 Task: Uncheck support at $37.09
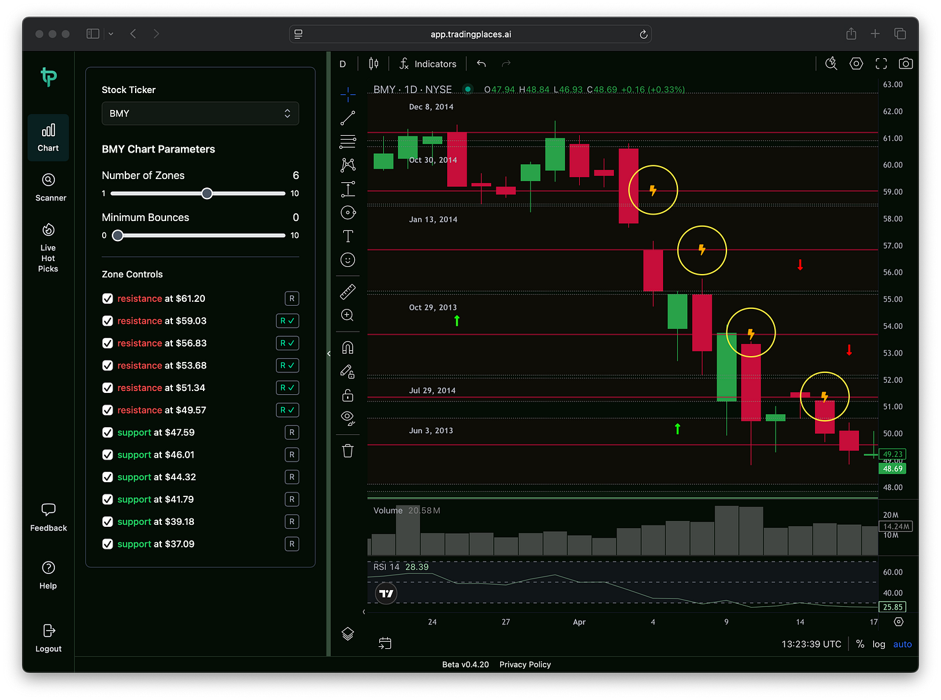(108, 544)
